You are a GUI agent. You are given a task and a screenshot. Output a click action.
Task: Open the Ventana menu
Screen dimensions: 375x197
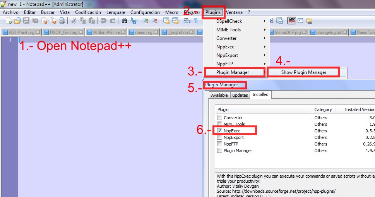tap(234, 12)
